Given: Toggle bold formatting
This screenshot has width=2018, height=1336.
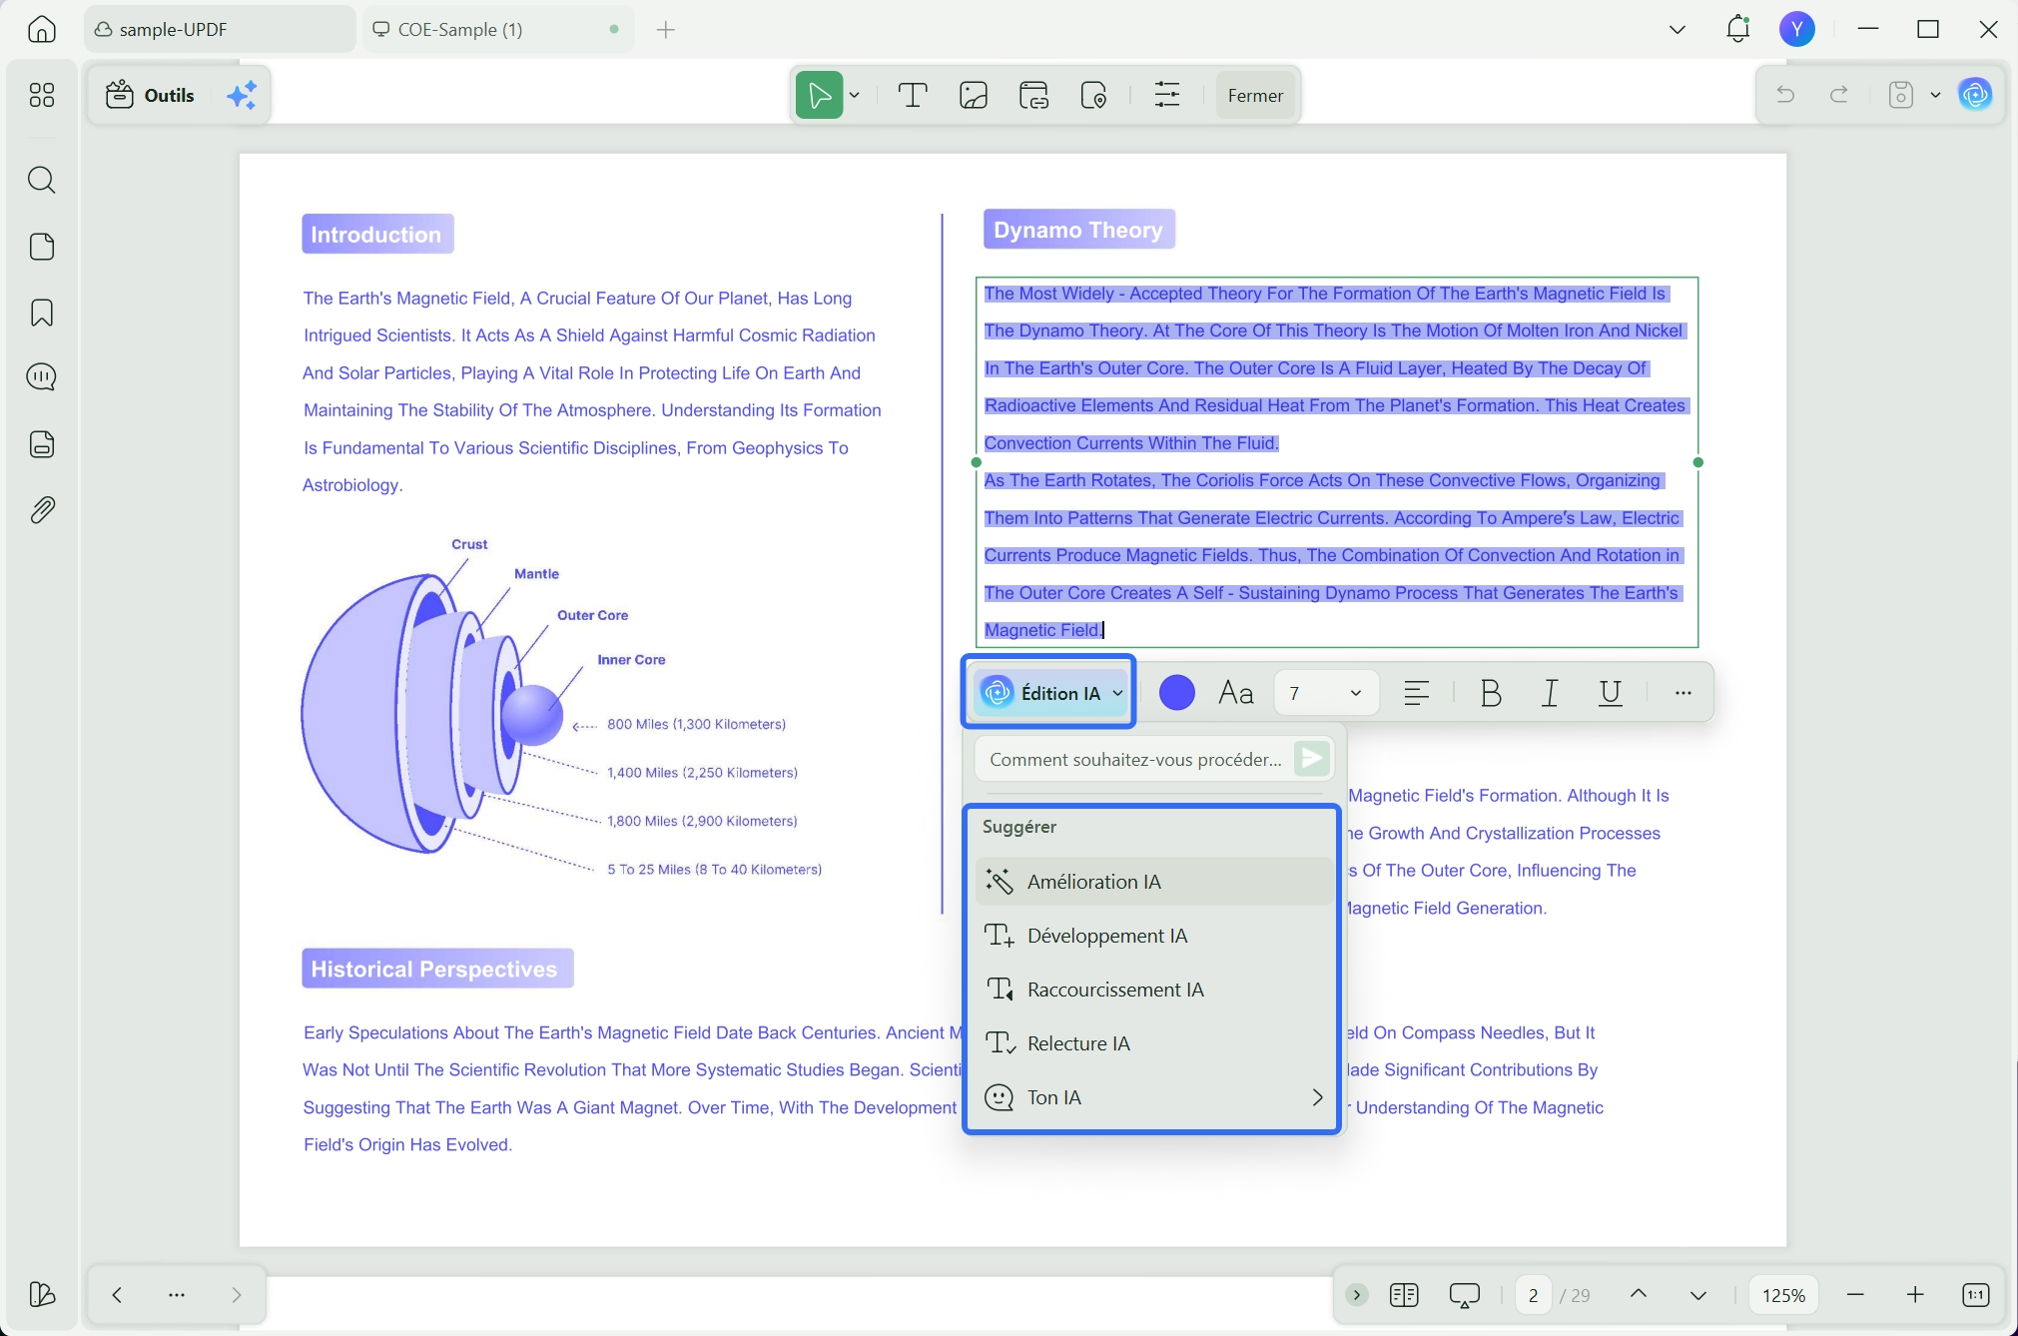Looking at the screenshot, I should click(1490, 693).
